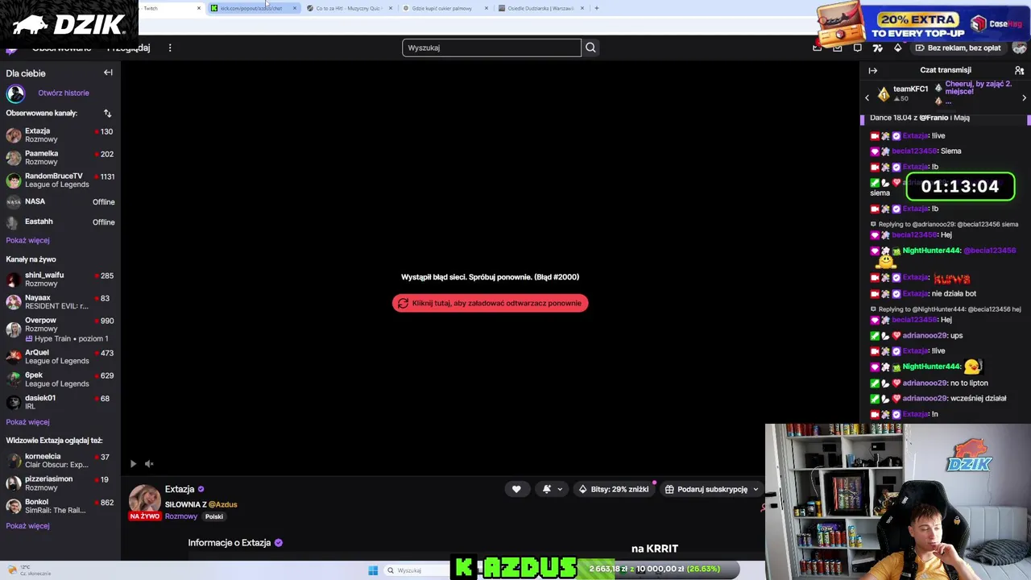Open the RandomBruceTV channel in the sidebar
Viewport: 1031px width, 580px height.
(60, 180)
